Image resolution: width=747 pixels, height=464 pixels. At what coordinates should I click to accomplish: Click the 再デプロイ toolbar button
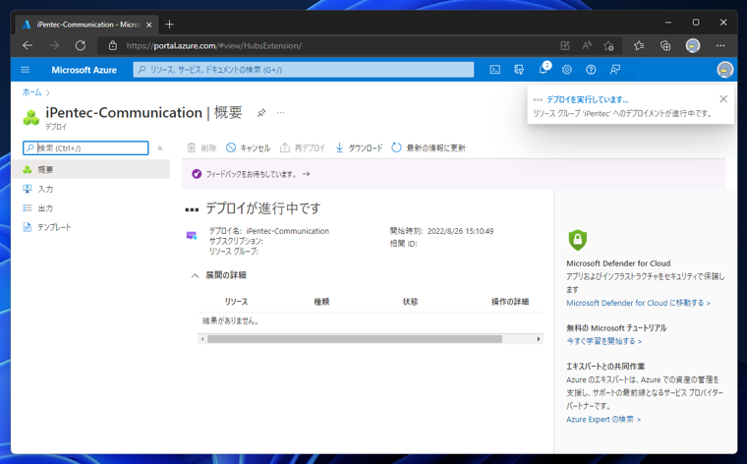[303, 147]
